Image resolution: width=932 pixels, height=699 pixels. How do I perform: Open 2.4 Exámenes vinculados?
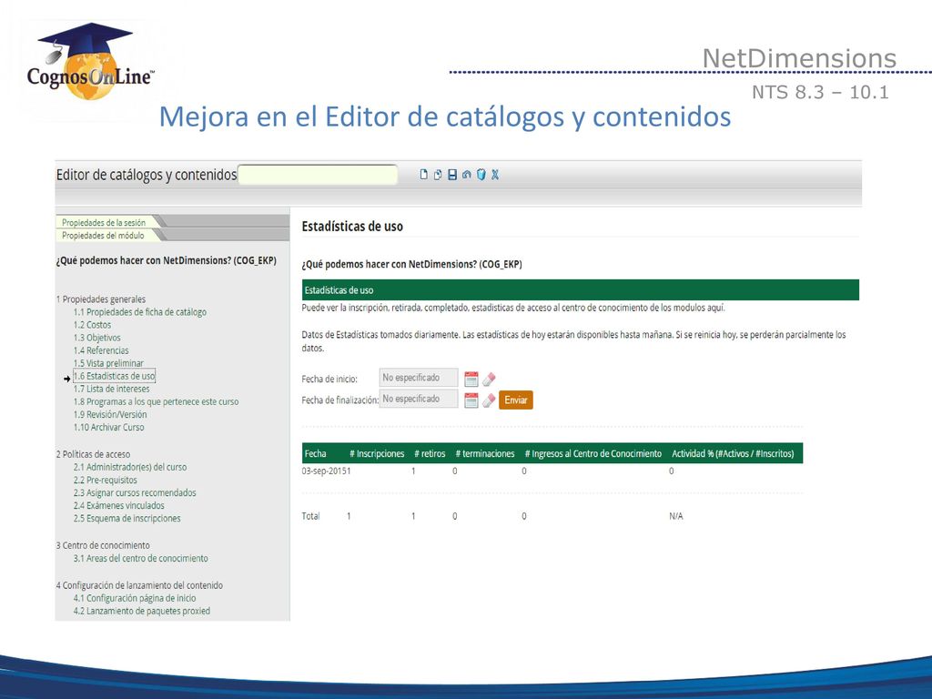(119, 505)
